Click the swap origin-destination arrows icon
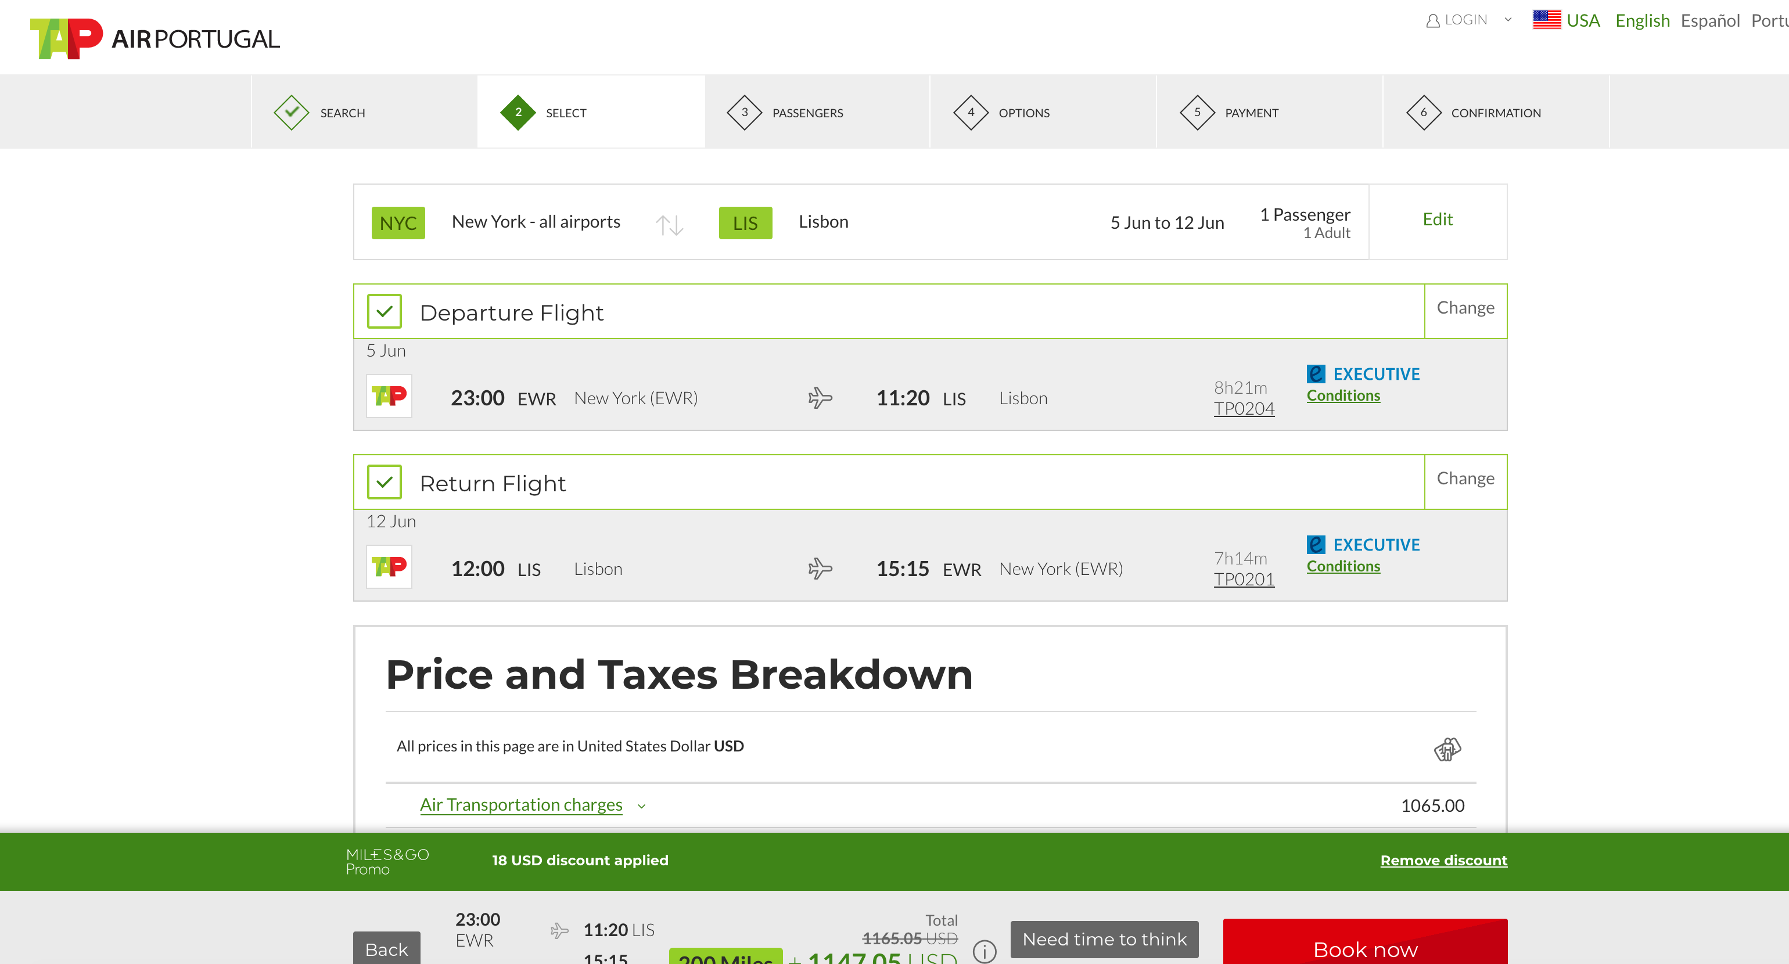Screen dimensions: 1789x964 click(670, 224)
